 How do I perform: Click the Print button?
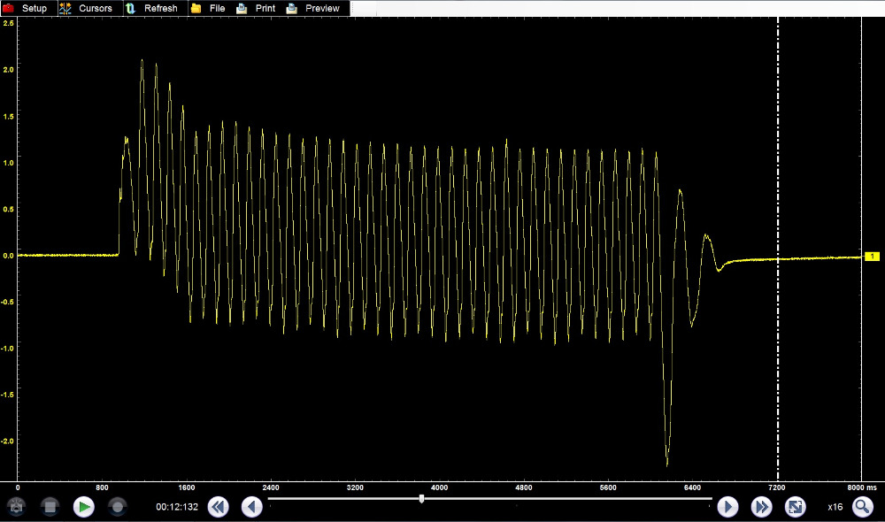[x=265, y=8]
